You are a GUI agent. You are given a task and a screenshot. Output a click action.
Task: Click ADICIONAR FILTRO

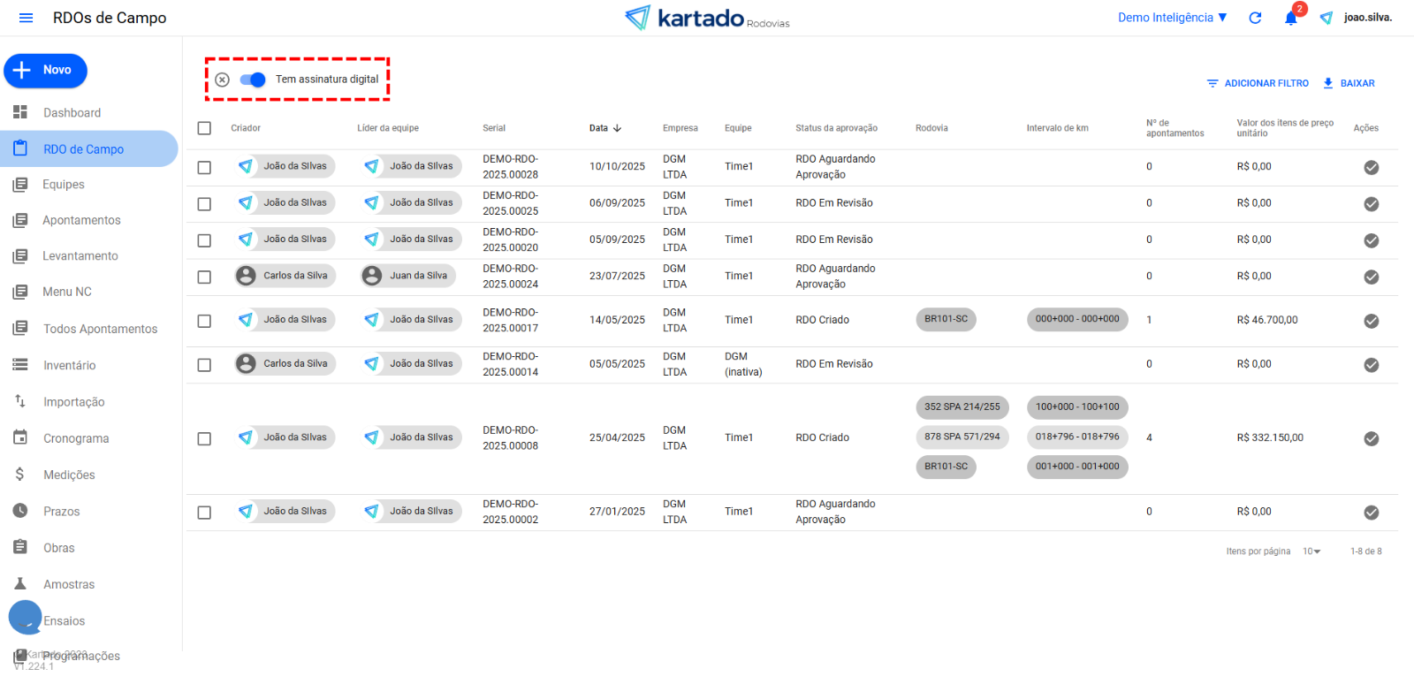[x=1258, y=83]
